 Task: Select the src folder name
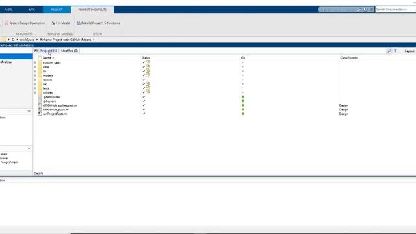(45, 84)
